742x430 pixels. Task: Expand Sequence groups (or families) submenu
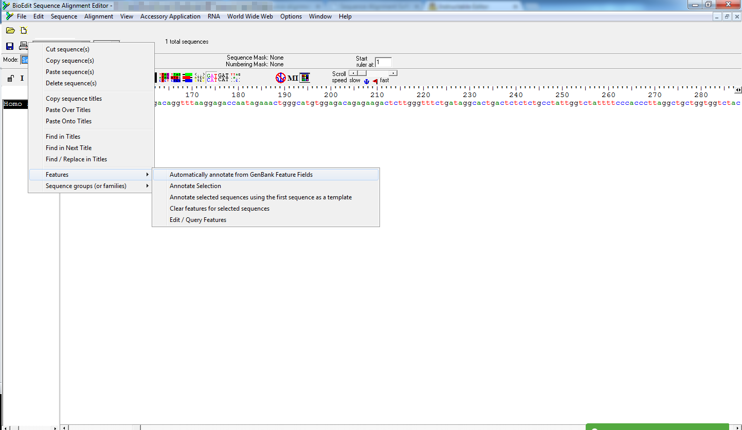click(x=91, y=186)
